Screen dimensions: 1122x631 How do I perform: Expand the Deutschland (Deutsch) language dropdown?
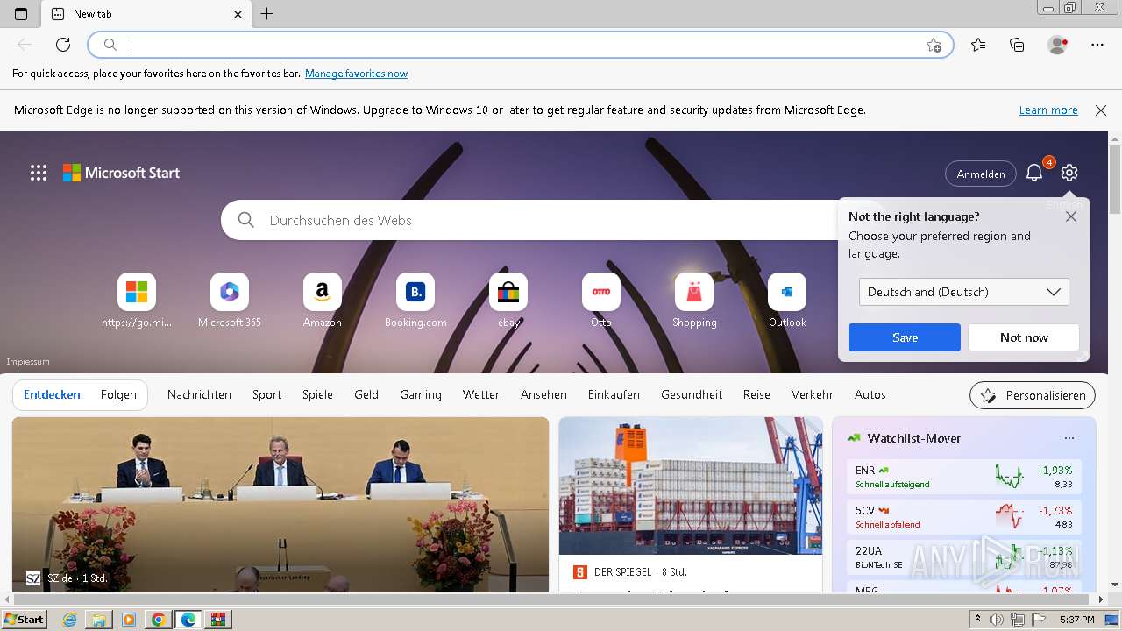pos(964,292)
